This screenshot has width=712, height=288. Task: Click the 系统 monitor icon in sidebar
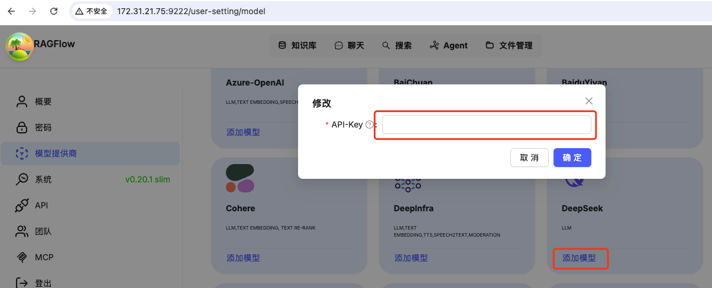pos(22,179)
